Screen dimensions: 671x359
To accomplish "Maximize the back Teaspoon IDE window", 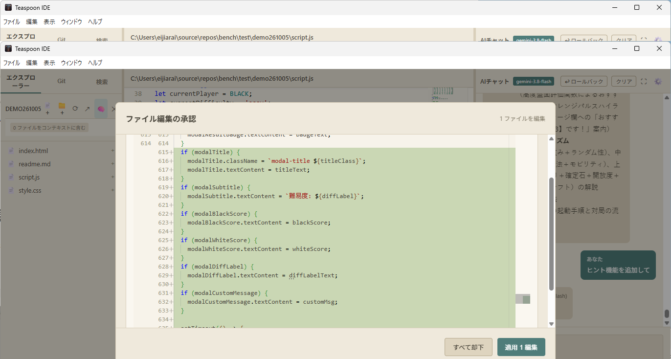I will (637, 7).
